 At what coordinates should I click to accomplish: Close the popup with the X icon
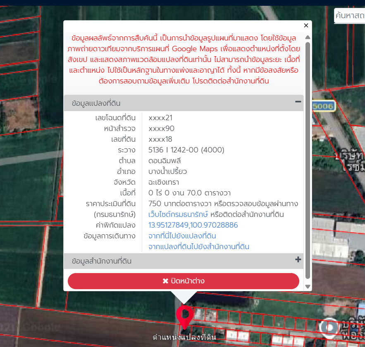tap(306, 25)
